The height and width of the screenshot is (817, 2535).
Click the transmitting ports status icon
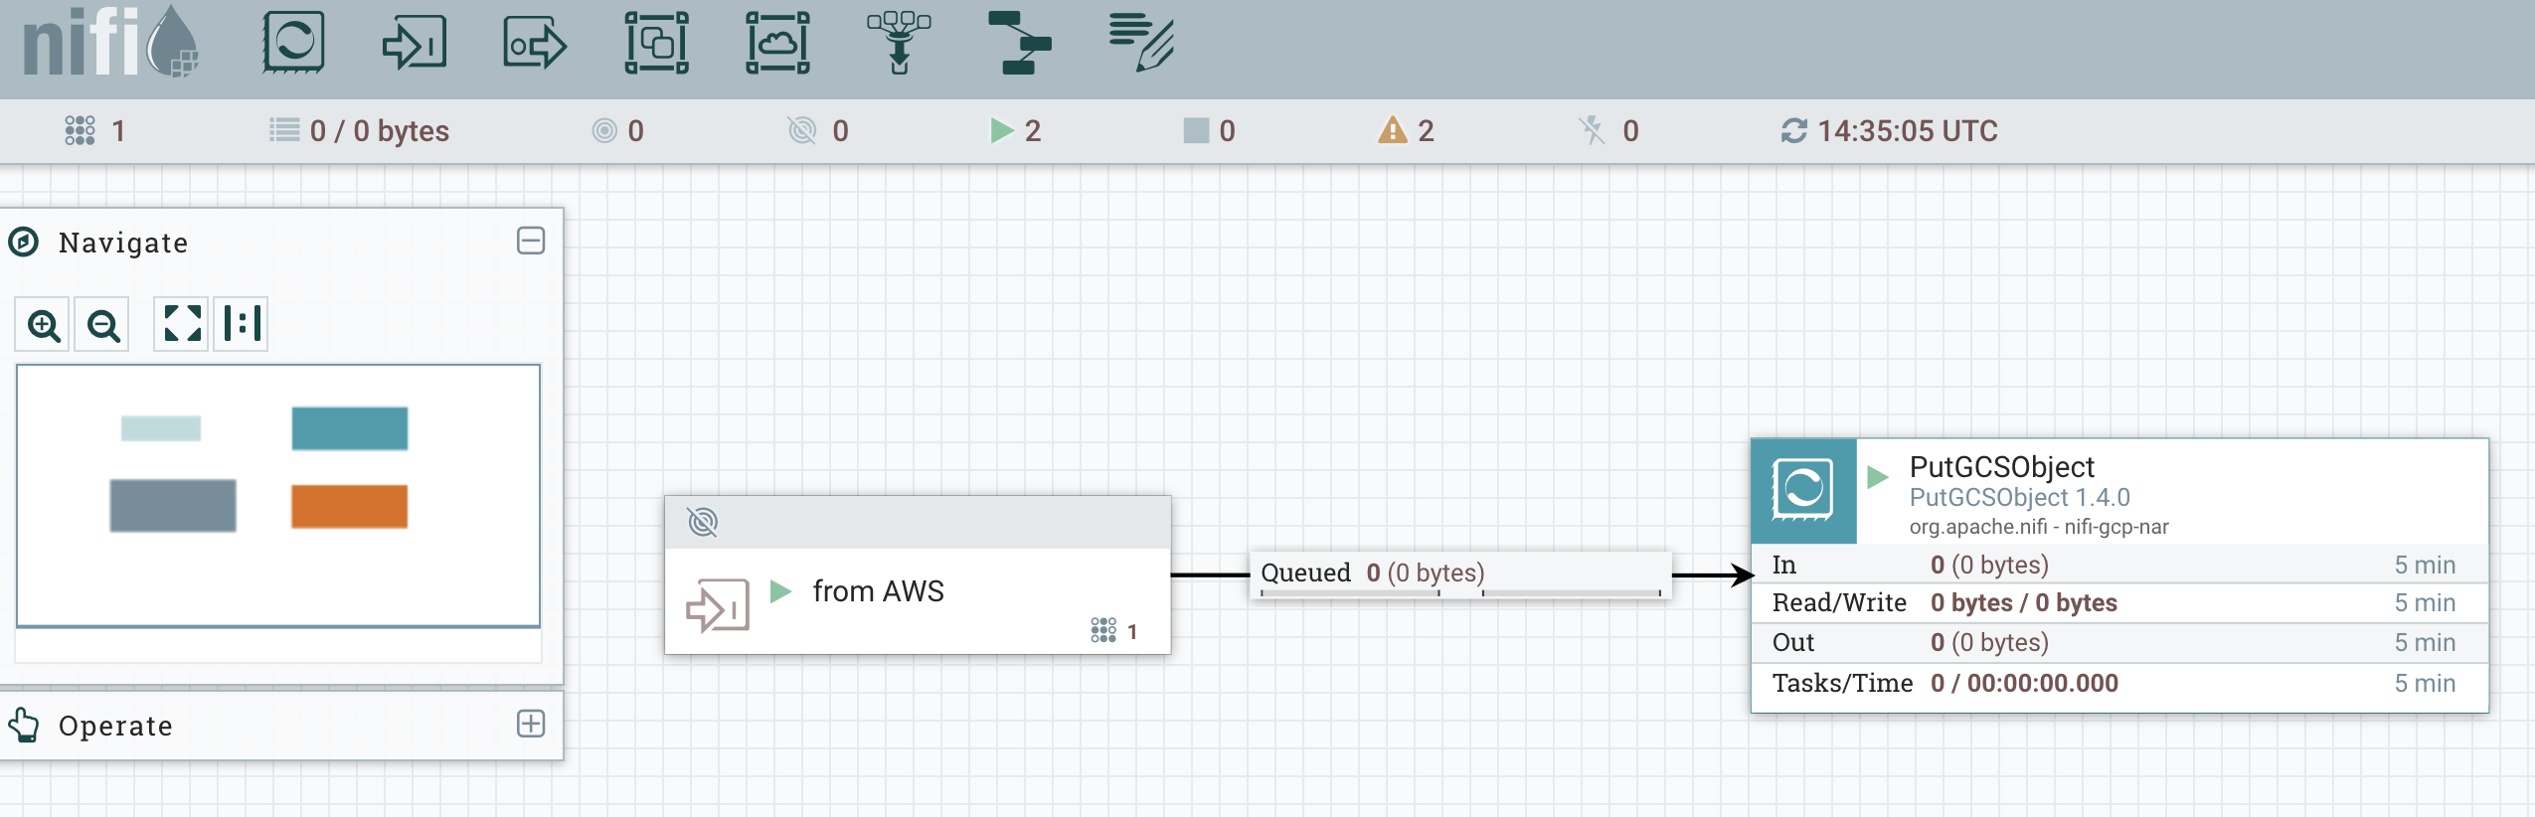[x=604, y=130]
